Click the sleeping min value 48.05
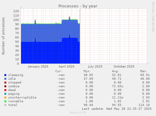The width and height of the screenshot is (156, 116). pos(88,75)
